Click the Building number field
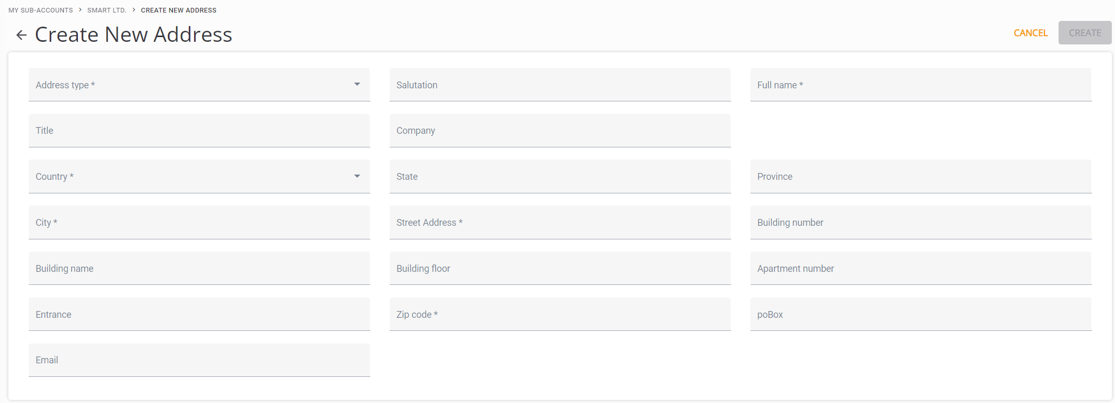Screen dimensions: 1115x403 click(x=920, y=223)
